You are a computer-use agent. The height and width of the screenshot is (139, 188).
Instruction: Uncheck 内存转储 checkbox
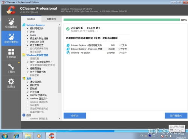(x=28, y=92)
